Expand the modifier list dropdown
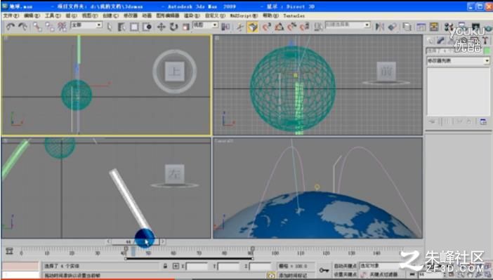The image size is (493, 280). click(x=458, y=60)
